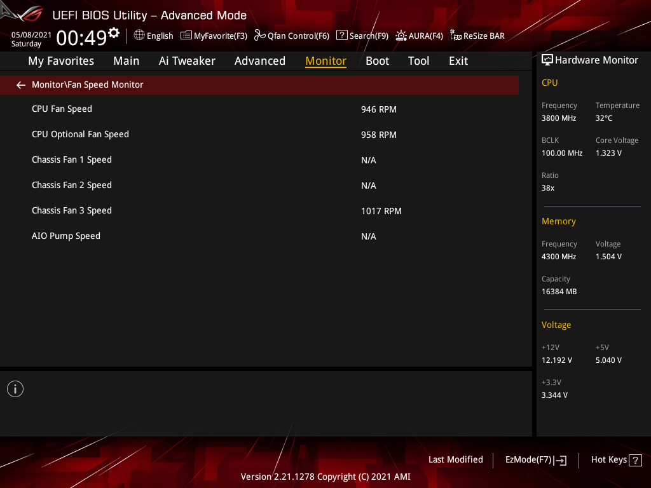Screen dimensions: 651x488
Task: Click the Search question mark icon
Action: [341, 36]
